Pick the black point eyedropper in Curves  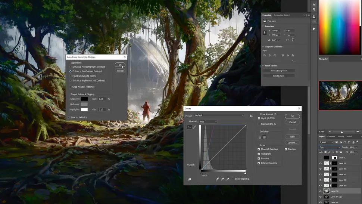click(x=217, y=179)
